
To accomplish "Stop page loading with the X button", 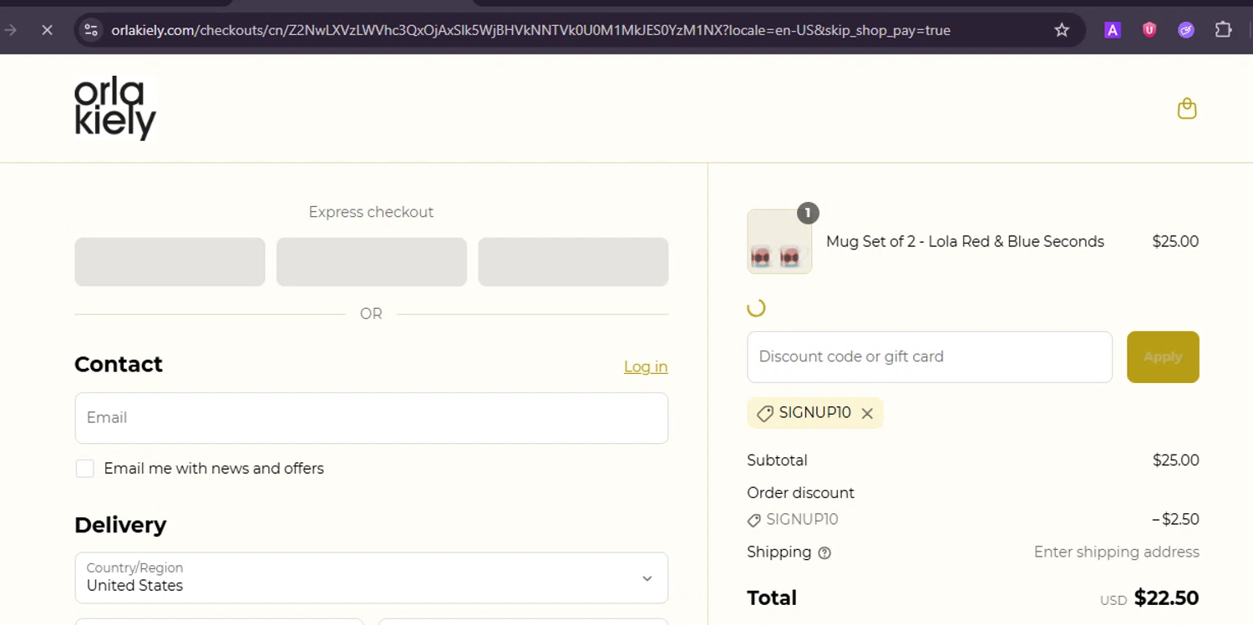I will pos(47,30).
